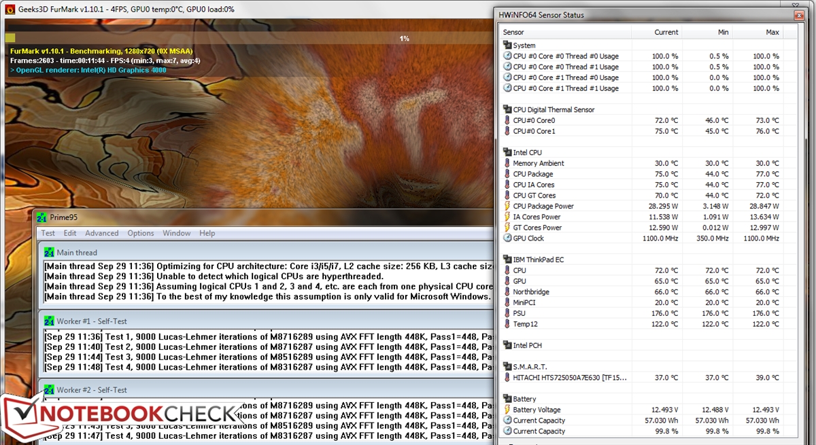Click thermometer icon for Memory Ambient
Image resolution: width=816 pixels, height=445 pixels.
pos(507,163)
